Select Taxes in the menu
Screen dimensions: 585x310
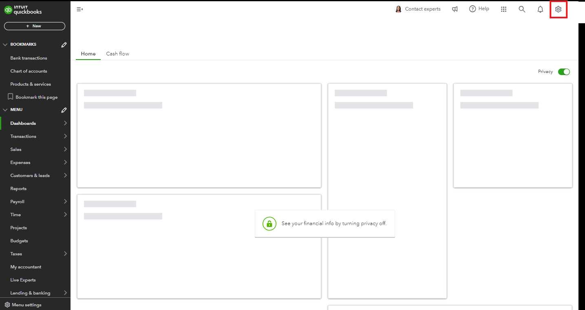click(16, 254)
